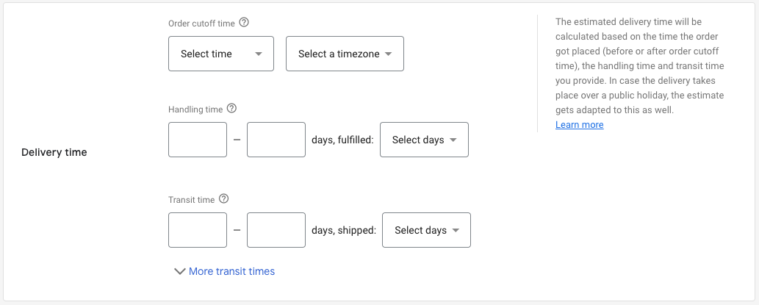Open the shipped Select days dropdown
This screenshot has height=305, width=759.
[x=426, y=230]
